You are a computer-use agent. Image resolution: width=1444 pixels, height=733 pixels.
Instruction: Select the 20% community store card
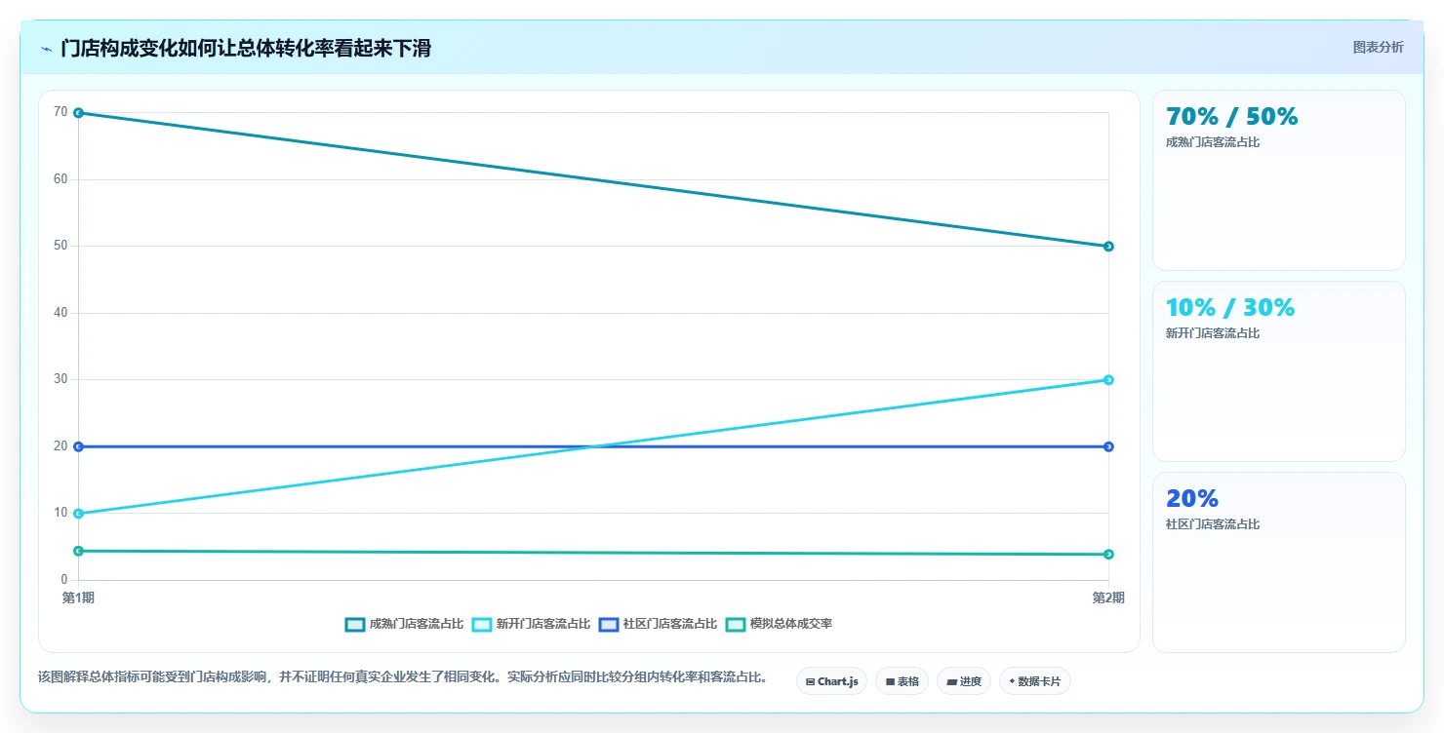coord(1278,562)
